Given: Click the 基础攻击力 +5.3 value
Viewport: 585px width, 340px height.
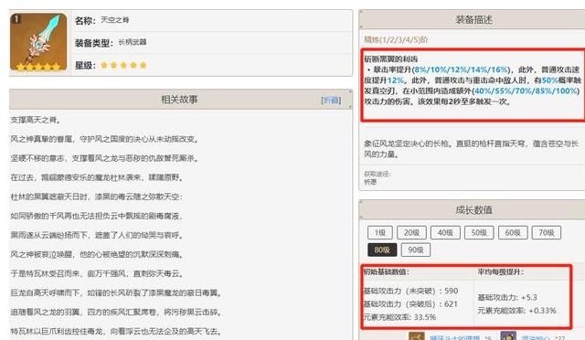Looking at the screenshot, I should (507, 297).
